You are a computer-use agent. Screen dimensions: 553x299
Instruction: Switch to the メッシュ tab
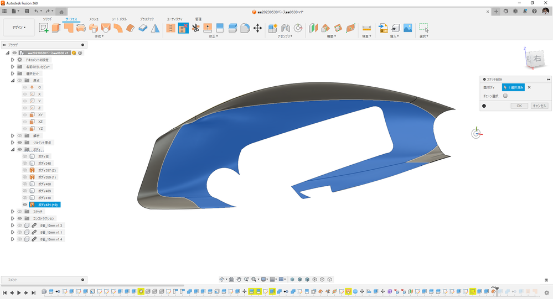94,19
